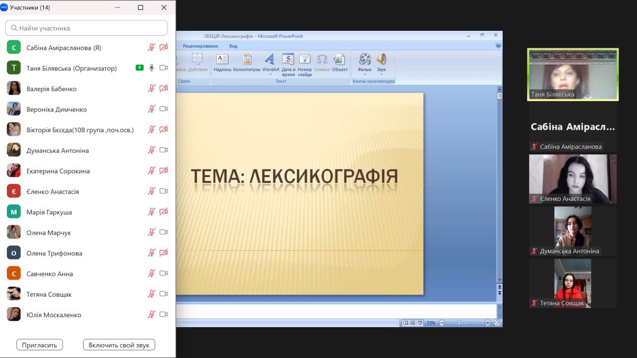Toggle muted microphone of Валерія Бабенко
This screenshot has width=637, height=358.
point(152,89)
